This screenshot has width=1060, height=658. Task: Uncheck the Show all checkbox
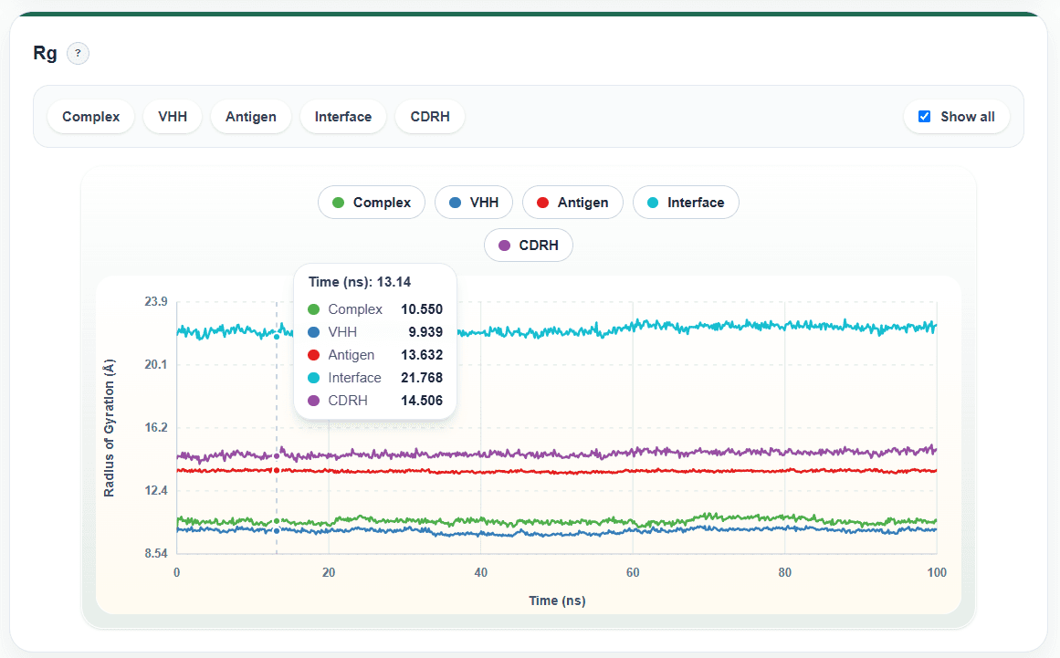tap(924, 116)
